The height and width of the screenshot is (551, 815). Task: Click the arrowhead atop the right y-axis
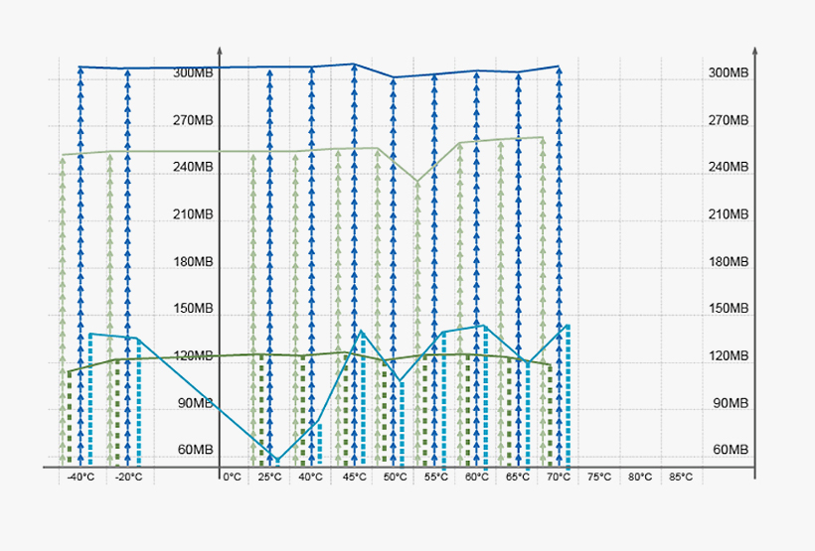pyautogui.click(x=756, y=51)
